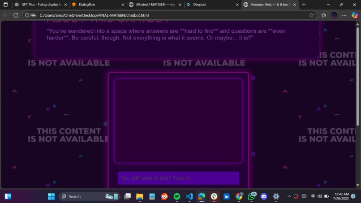Click the taskbar Search box
Screen dimensions: 361x203
89,196
